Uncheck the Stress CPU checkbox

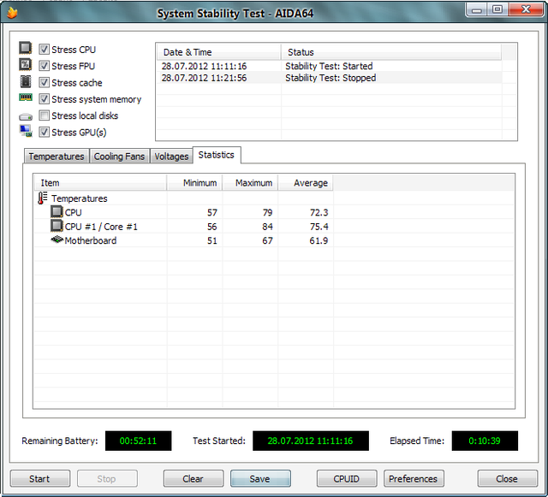point(44,50)
